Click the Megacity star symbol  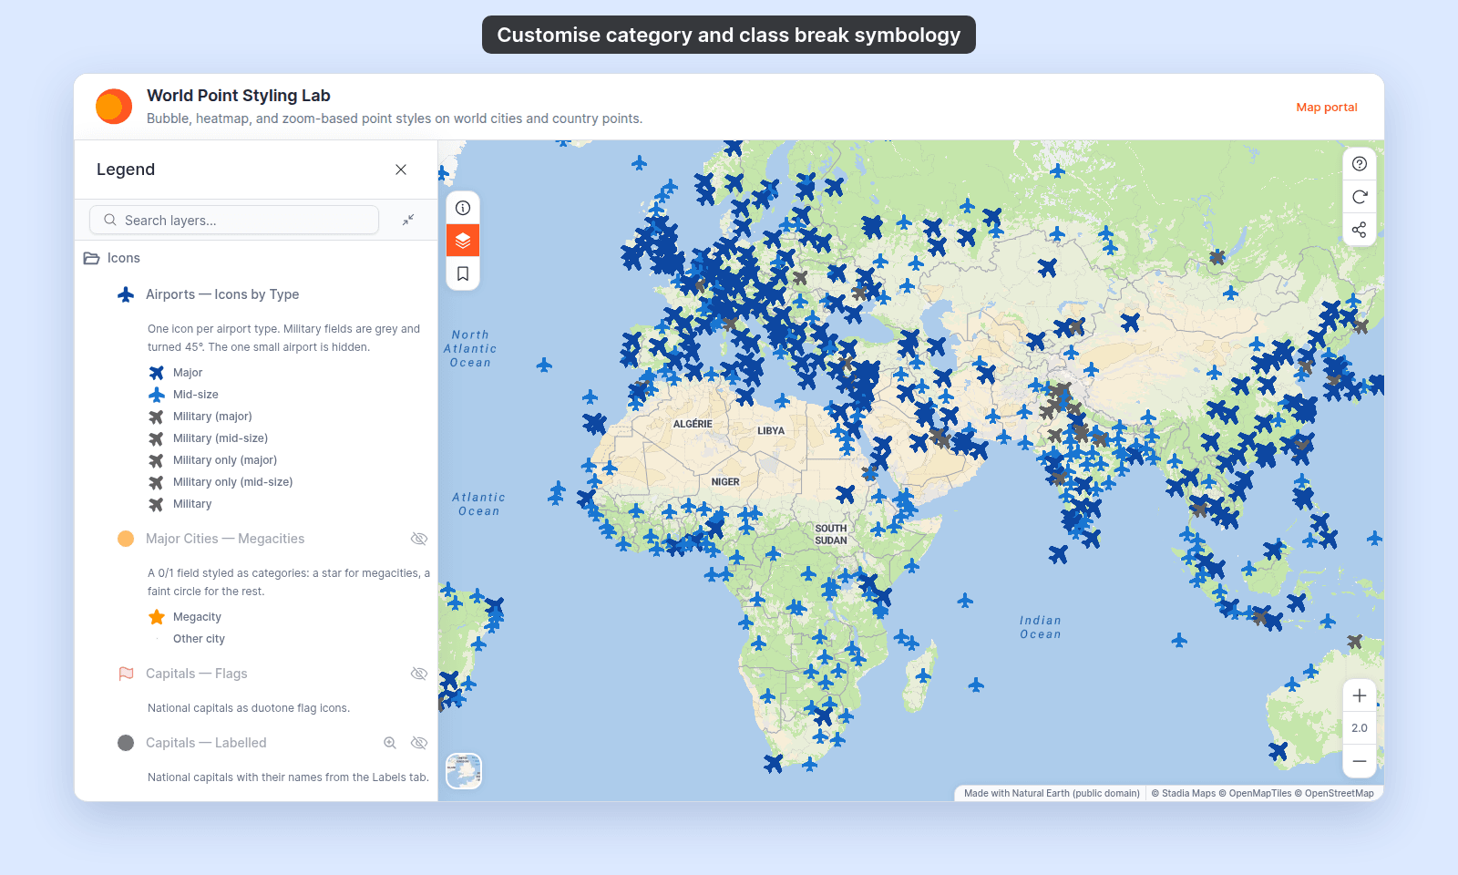click(157, 617)
